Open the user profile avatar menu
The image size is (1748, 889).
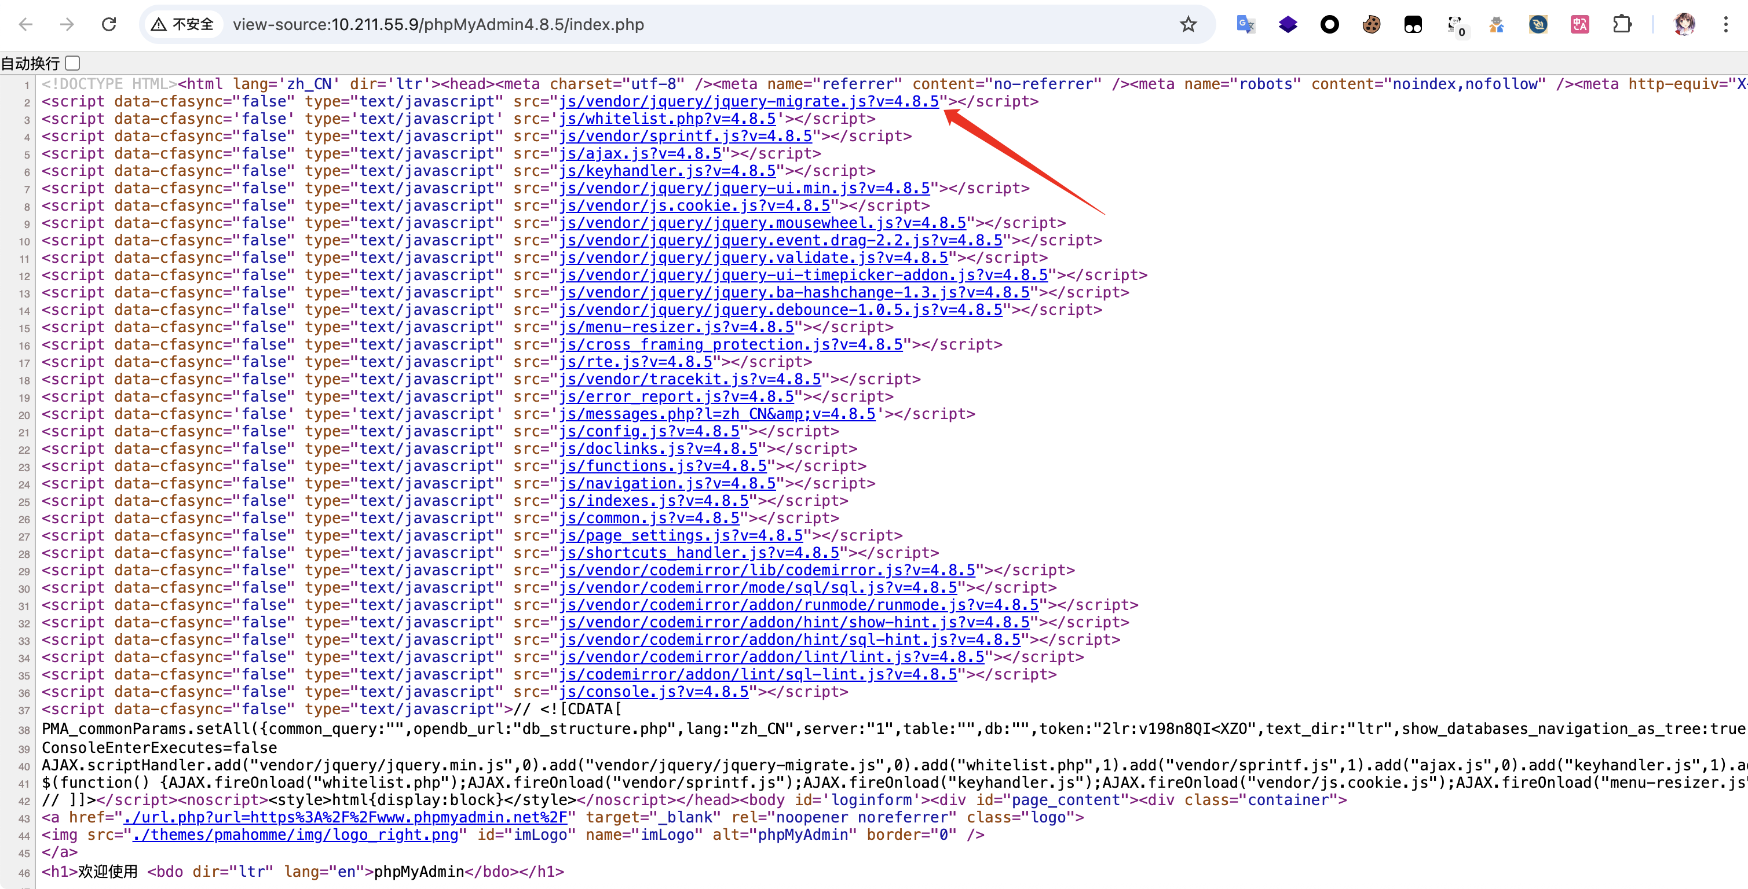click(1684, 25)
